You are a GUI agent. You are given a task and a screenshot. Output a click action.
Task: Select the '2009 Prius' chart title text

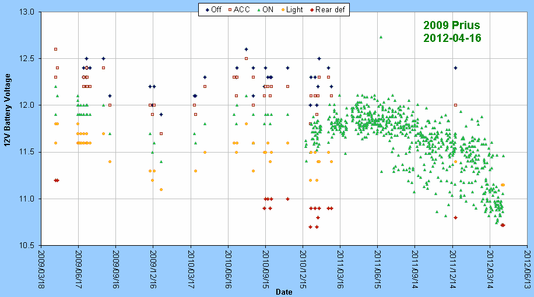click(x=452, y=25)
